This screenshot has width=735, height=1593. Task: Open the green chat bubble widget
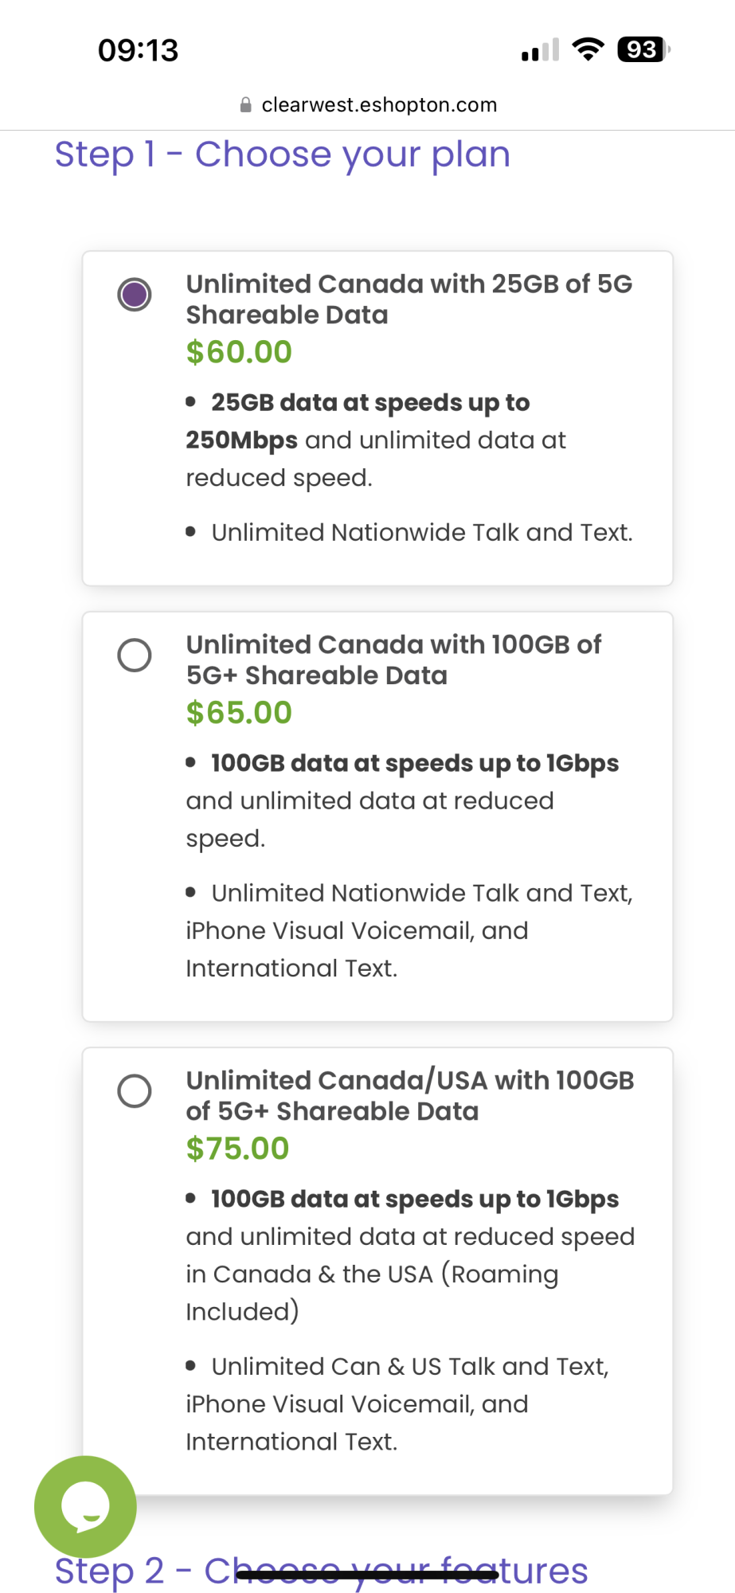click(x=85, y=1506)
